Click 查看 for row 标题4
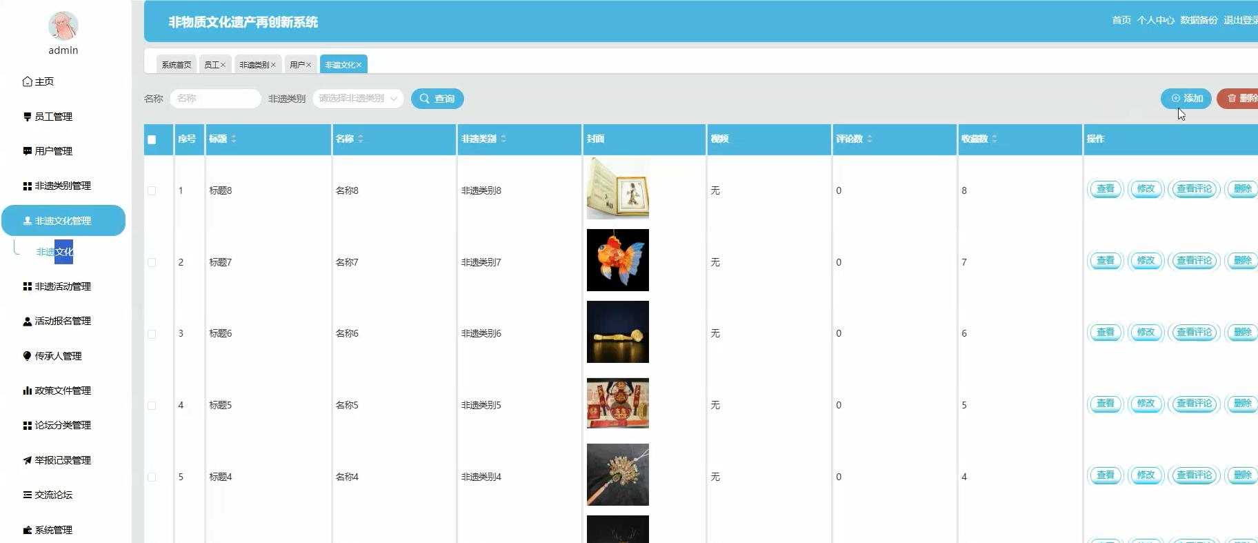Image resolution: width=1258 pixels, height=543 pixels. (x=1106, y=475)
